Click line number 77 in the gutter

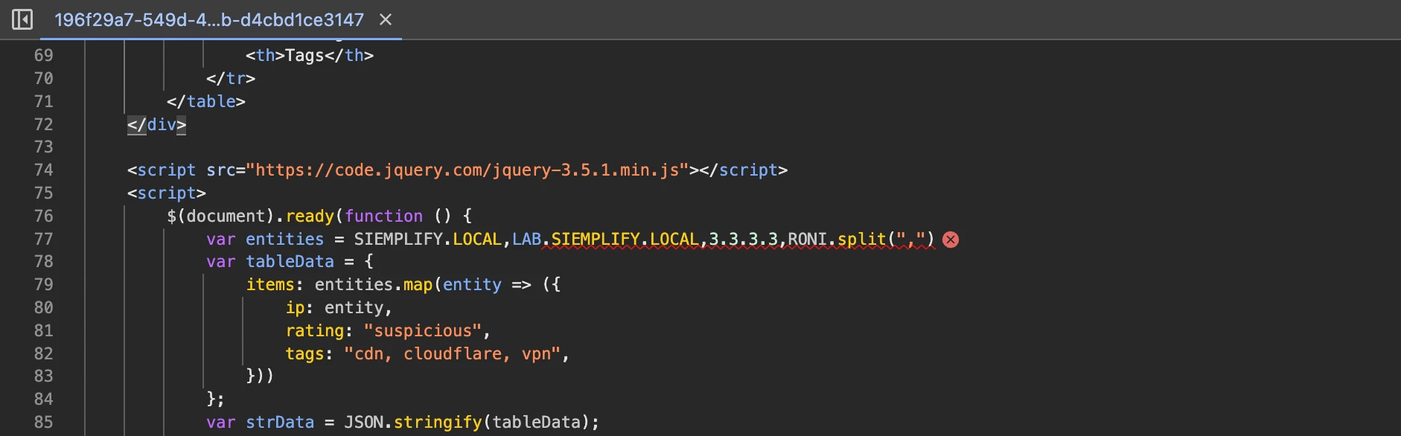[44, 239]
